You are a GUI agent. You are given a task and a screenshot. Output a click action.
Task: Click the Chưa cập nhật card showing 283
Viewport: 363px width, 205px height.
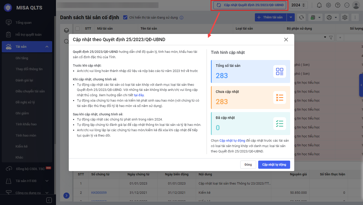pos(251,98)
